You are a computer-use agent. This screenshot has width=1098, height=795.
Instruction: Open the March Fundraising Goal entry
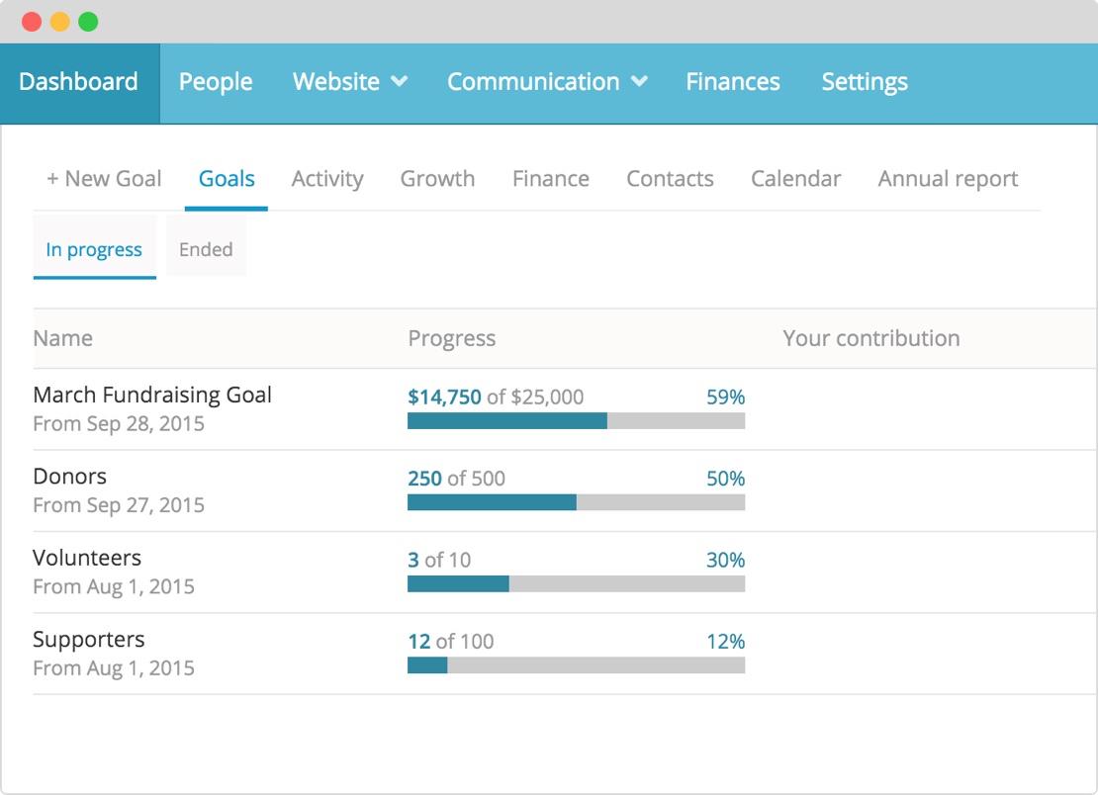[x=152, y=396]
